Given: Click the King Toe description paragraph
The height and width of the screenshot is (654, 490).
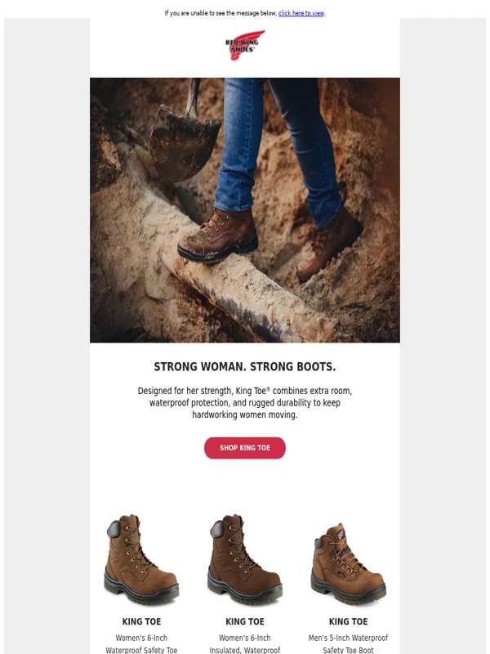Looking at the screenshot, I should click(245, 402).
